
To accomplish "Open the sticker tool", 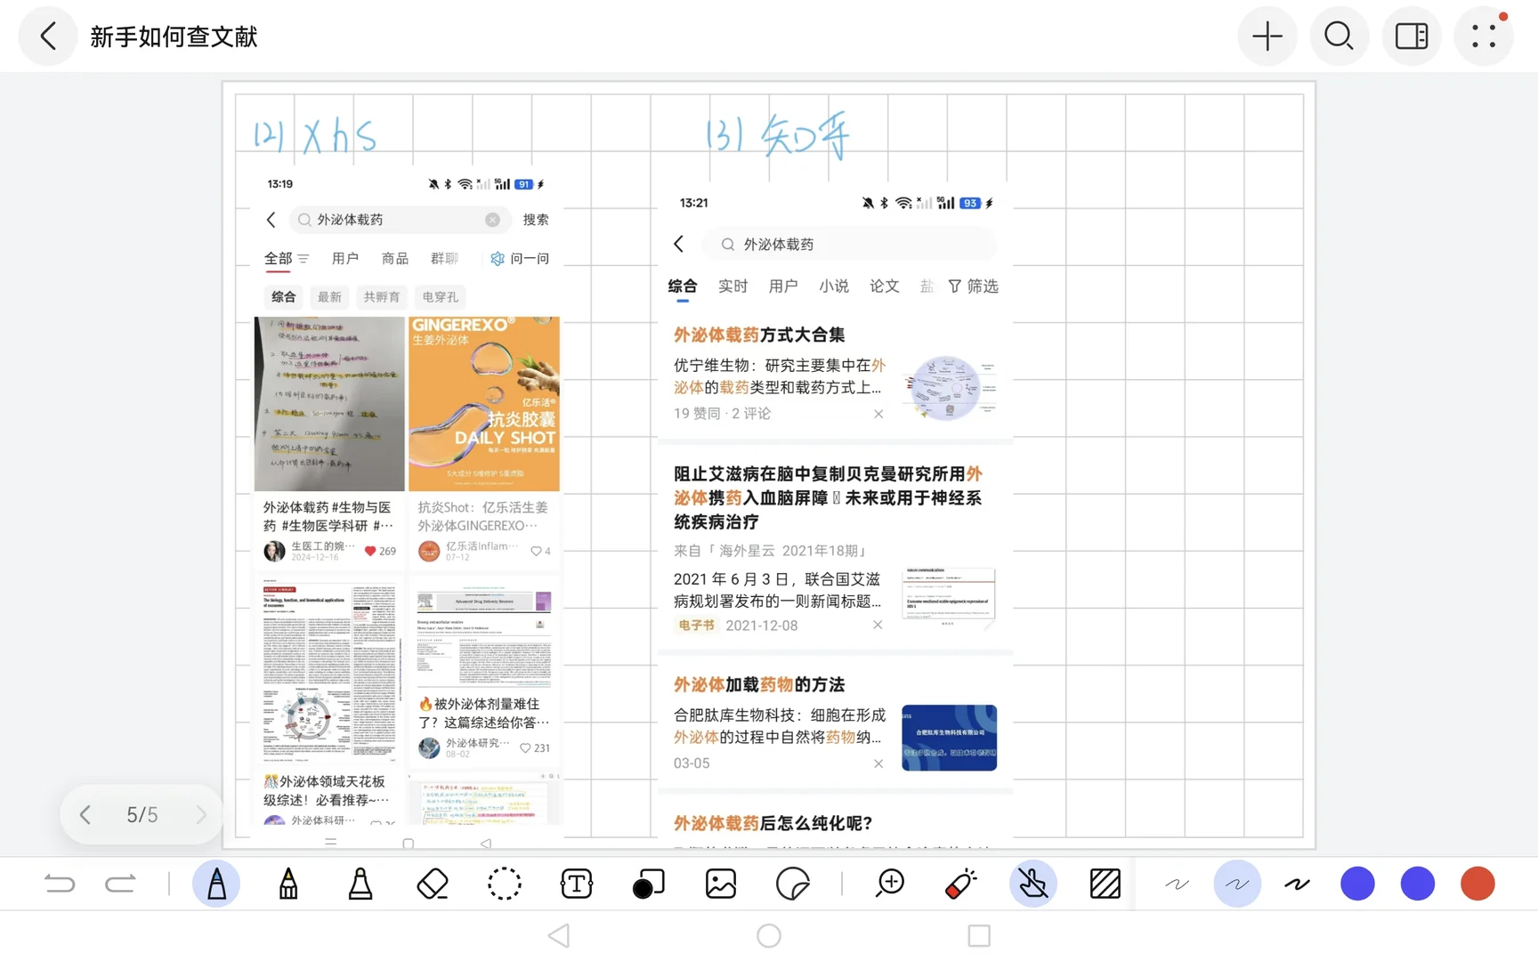I will point(793,884).
